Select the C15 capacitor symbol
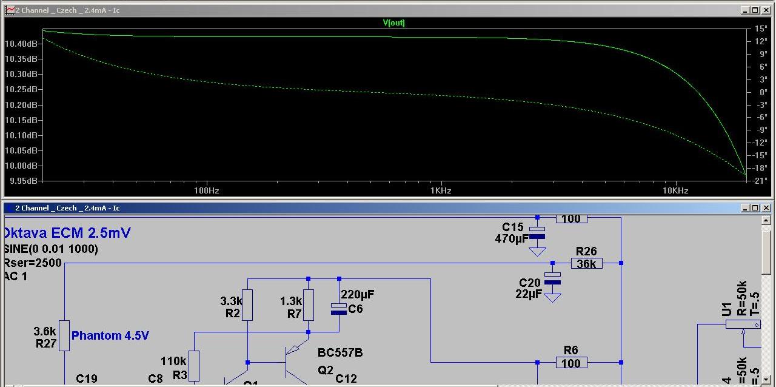This screenshot has height=387, width=776. tap(537, 233)
